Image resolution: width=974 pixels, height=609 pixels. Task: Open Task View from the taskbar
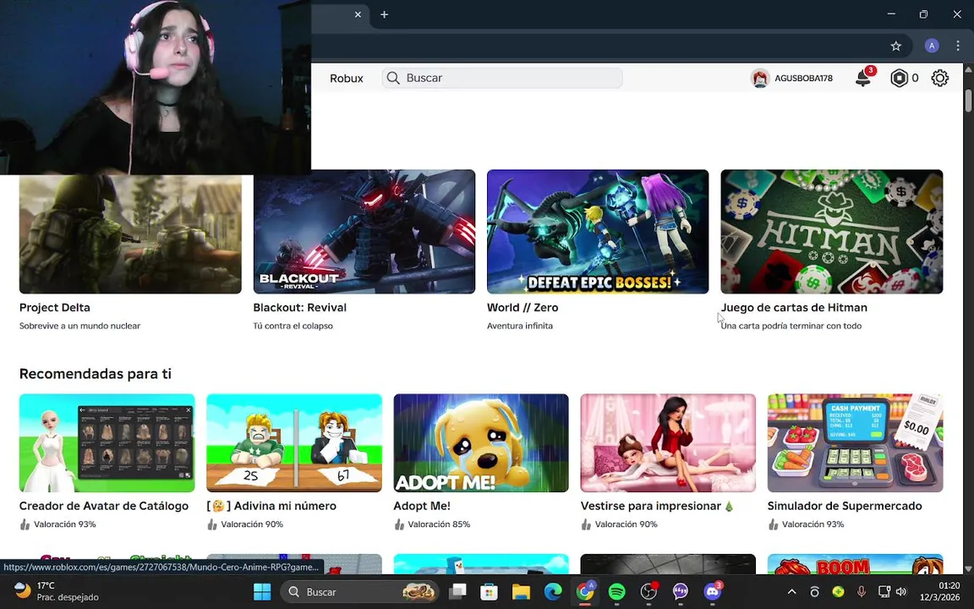(457, 591)
